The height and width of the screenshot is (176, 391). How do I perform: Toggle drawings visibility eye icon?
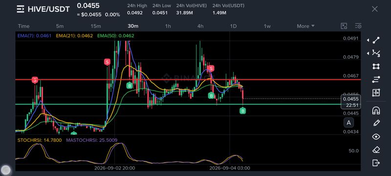pos(376,136)
